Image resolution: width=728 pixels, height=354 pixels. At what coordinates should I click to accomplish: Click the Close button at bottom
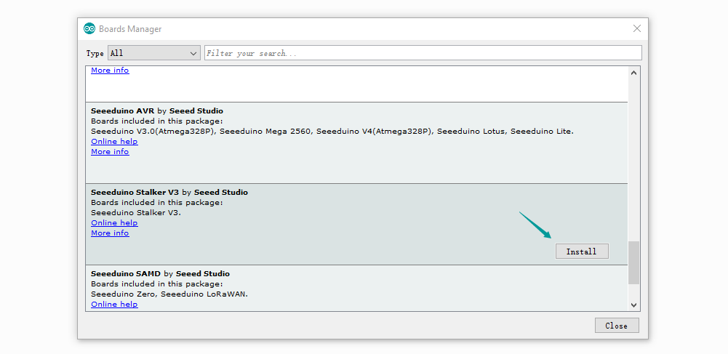(617, 326)
